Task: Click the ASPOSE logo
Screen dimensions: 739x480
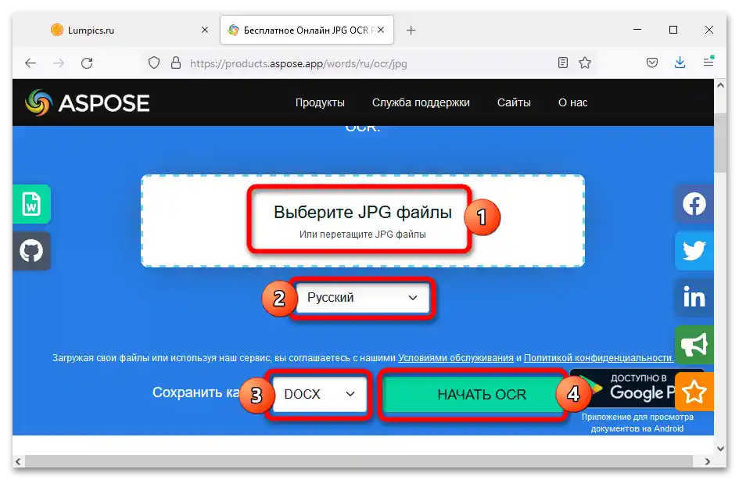Action: pyautogui.click(x=87, y=102)
